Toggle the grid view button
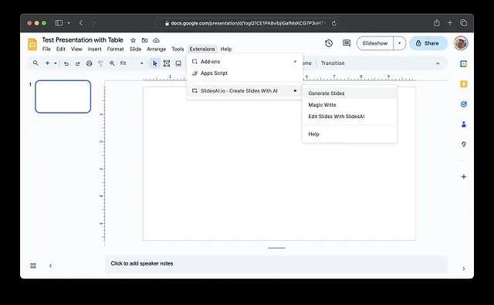 [33, 266]
